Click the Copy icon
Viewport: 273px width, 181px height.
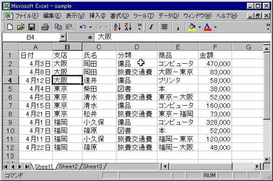coord(58,27)
